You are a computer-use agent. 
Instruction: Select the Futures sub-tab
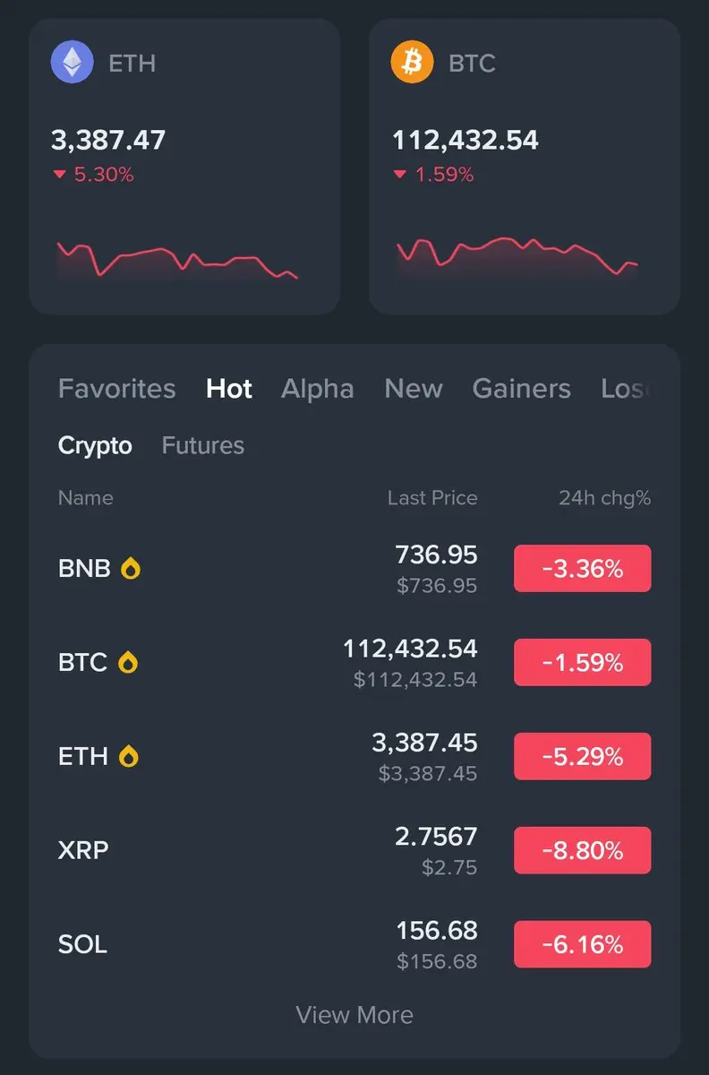[203, 445]
